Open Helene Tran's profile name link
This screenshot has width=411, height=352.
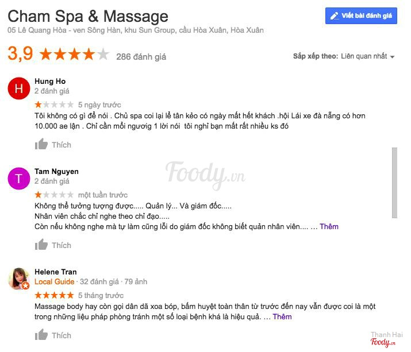pyautogui.click(x=56, y=272)
